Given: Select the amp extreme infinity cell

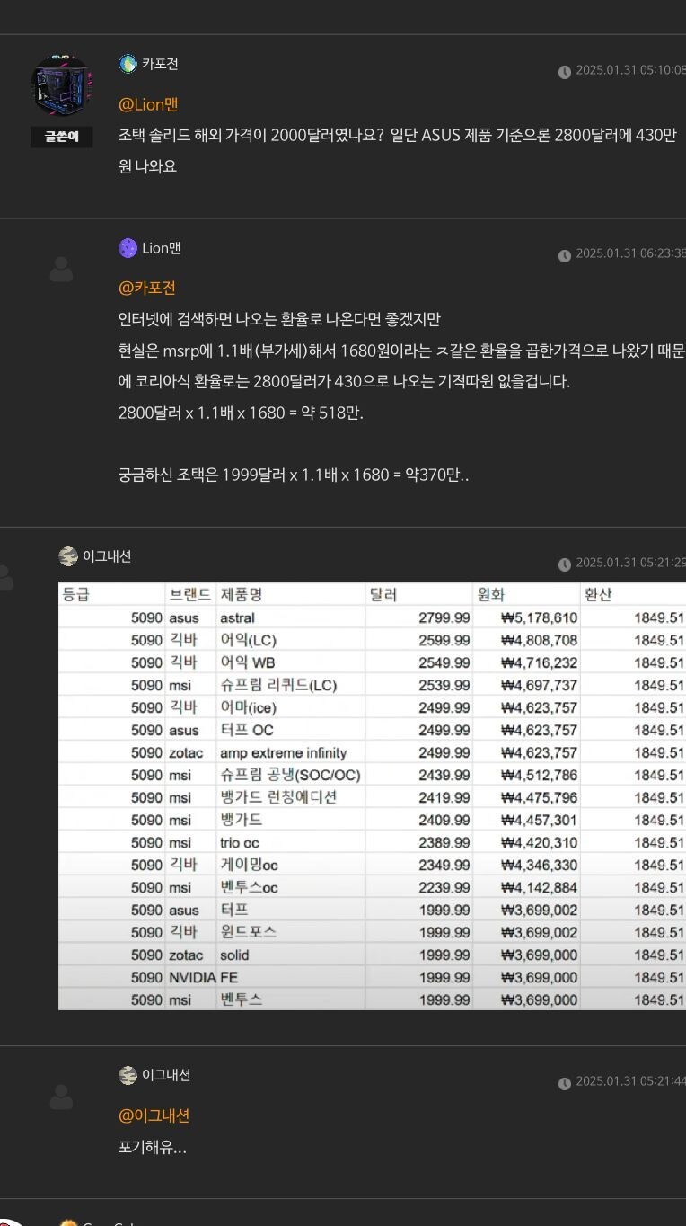Looking at the screenshot, I should (291, 752).
